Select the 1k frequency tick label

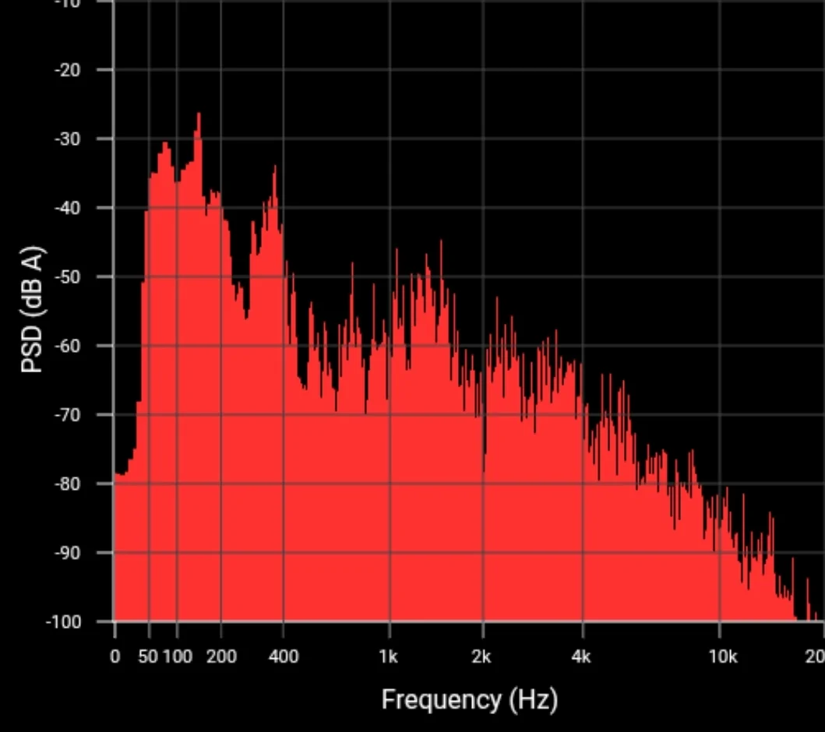point(388,656)
